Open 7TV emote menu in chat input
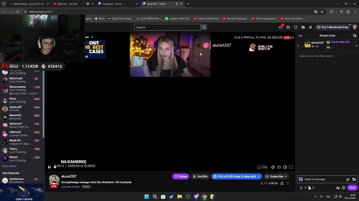The image size is (359, 201). pos(354,179)
